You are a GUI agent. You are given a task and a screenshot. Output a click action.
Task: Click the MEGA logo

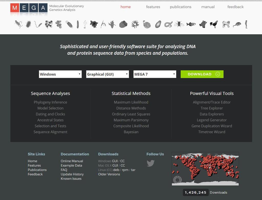tap(29, 8)
